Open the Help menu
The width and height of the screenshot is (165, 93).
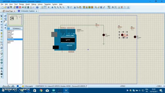point(61,4)
